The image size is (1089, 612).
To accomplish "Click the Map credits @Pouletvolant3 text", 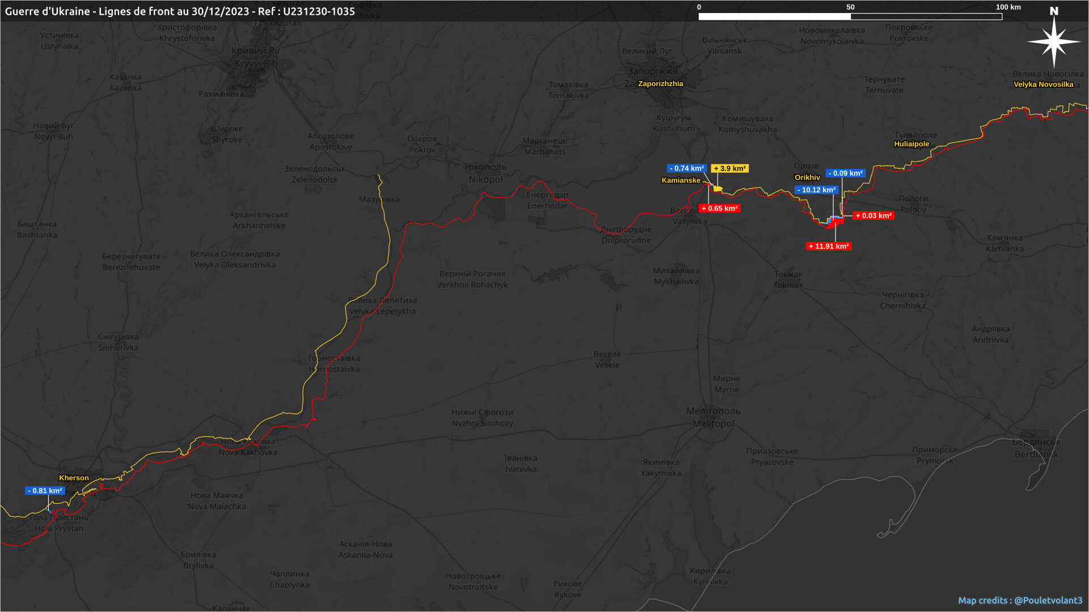I will 1020,601.
